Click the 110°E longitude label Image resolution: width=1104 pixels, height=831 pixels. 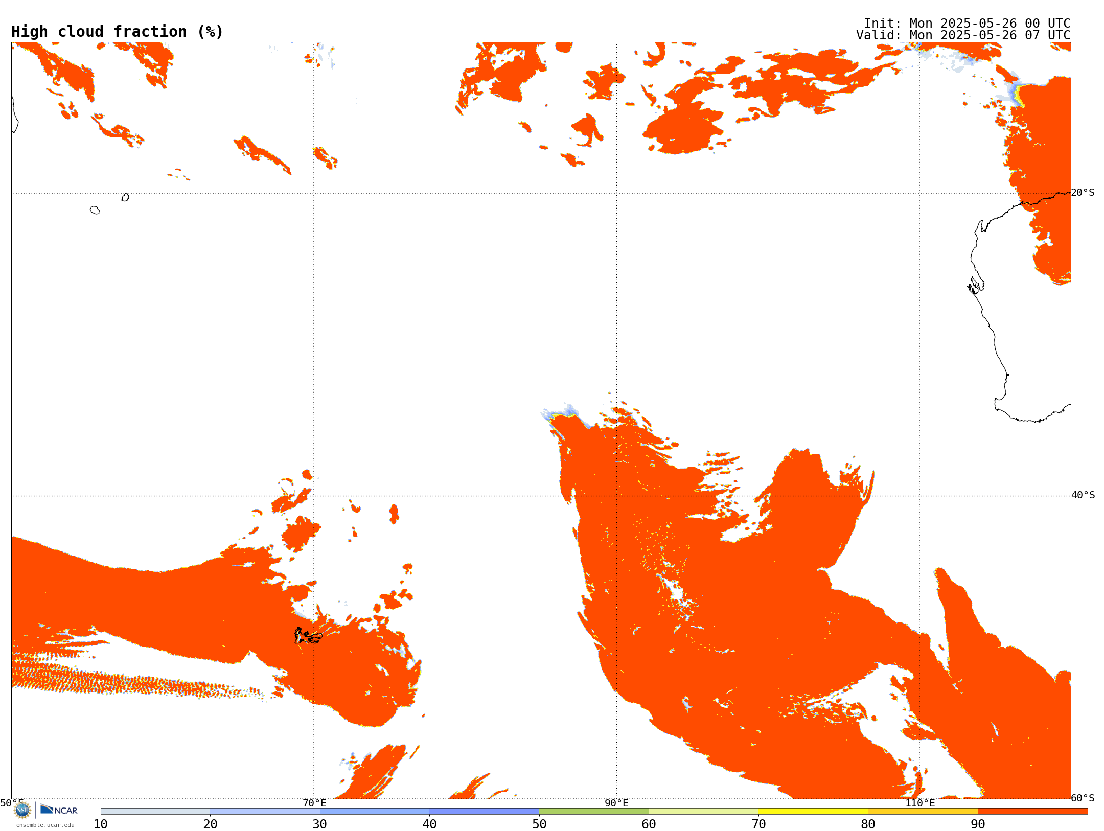coord(920,803)
